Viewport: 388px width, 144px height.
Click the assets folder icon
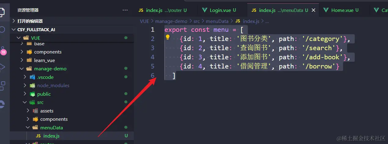click(x=35, y=111)
